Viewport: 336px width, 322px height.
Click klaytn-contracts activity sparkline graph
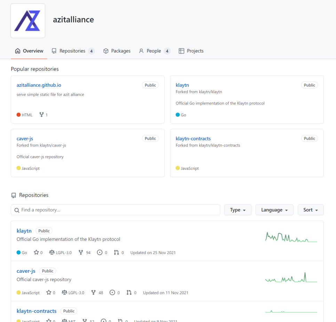tap(291, 311)
